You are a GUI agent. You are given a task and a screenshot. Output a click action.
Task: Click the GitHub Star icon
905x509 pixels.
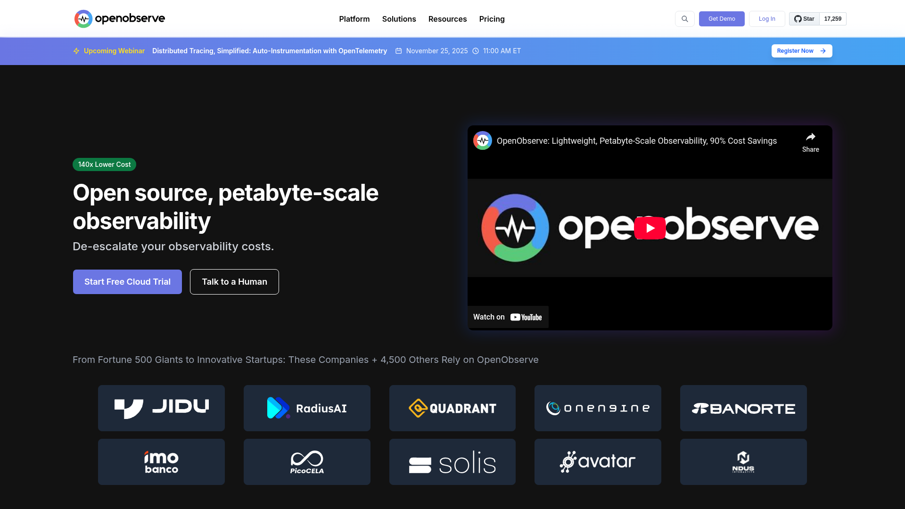pos(797,19)
